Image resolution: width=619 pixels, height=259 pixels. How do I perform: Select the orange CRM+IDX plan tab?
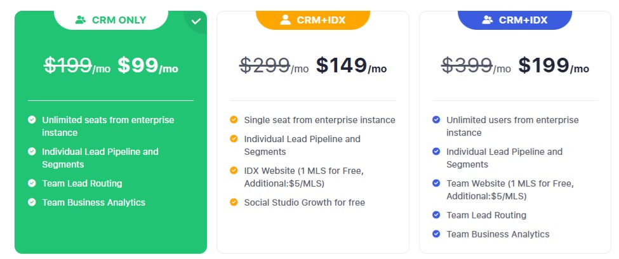(x=313, y=20)
